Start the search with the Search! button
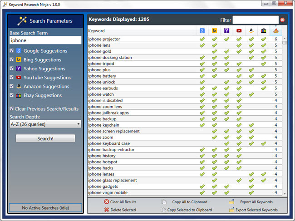This screenshot has height=221, width=295. point(45,138)
